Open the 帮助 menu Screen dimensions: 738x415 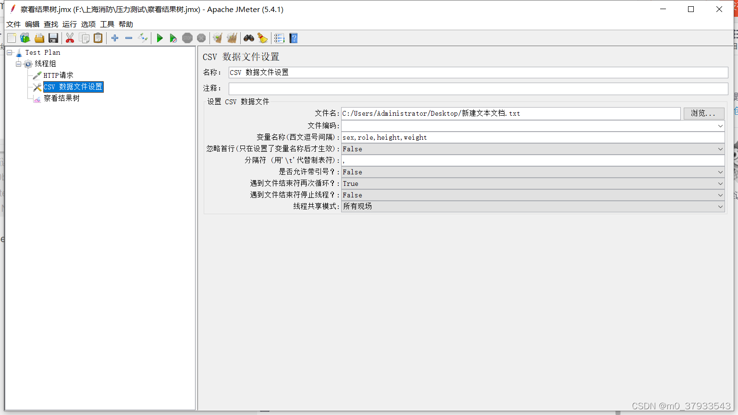tap(126, 24)
